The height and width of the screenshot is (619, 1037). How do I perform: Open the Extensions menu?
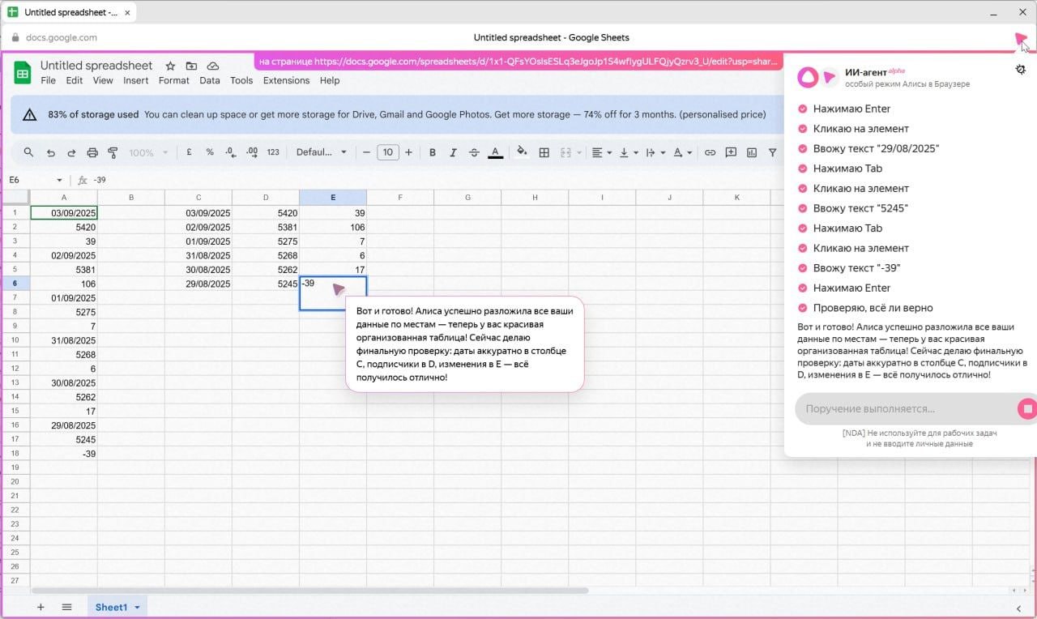click(286, 80)
